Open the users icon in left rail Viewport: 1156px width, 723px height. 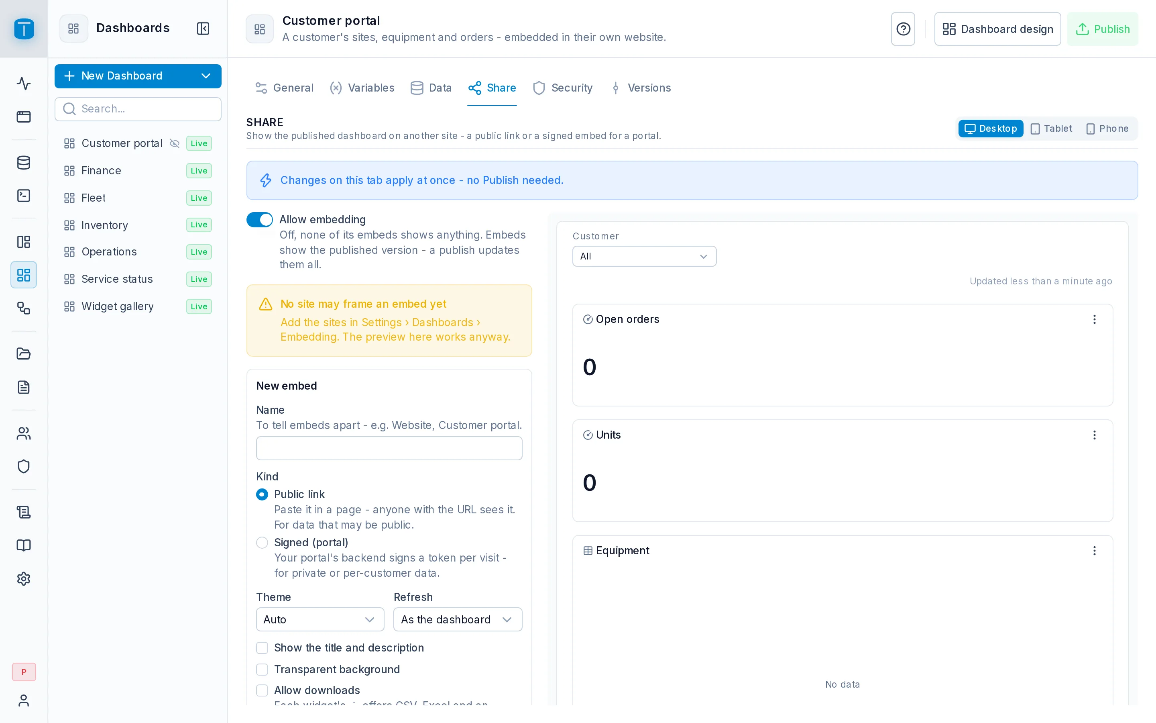coord(23,433)
